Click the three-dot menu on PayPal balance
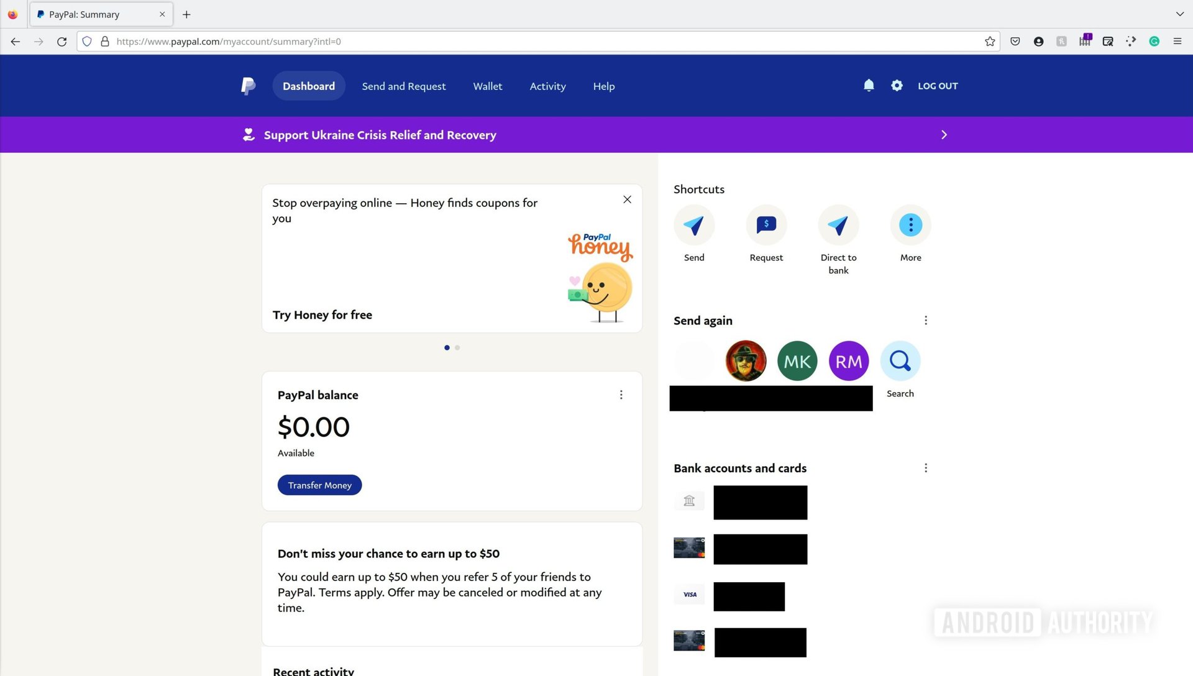The image size is (1193, 676). click(x=621, y=395)
